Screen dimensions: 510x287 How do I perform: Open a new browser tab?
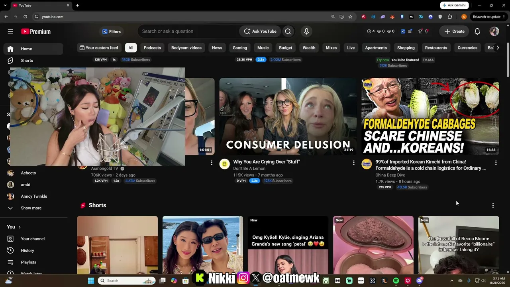pos(77,5)
